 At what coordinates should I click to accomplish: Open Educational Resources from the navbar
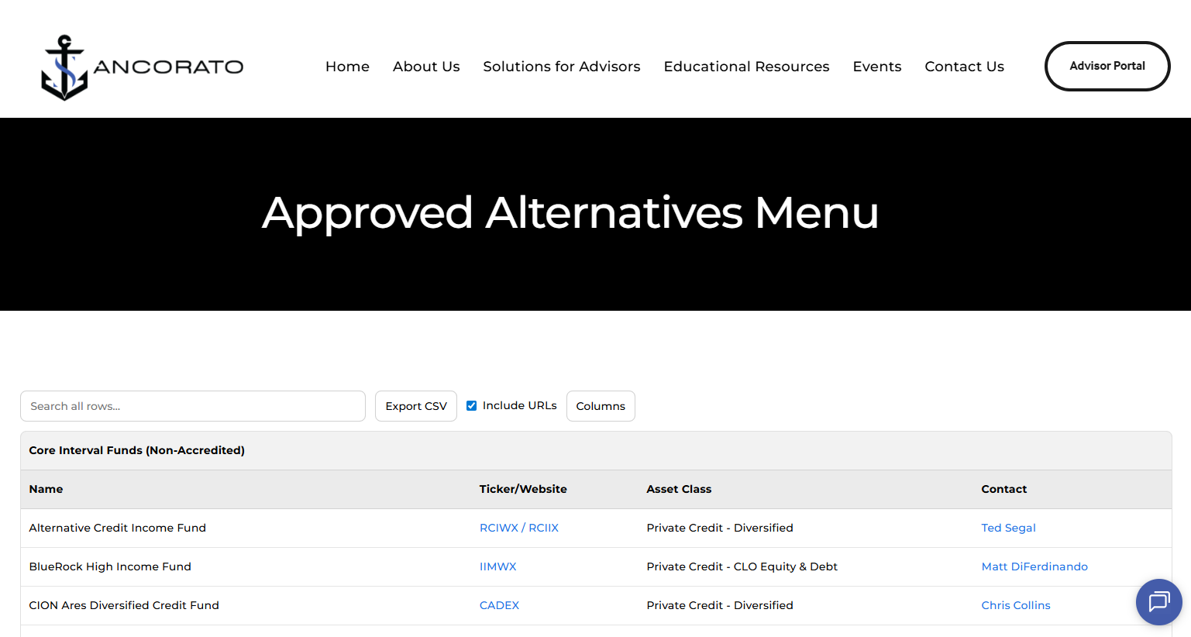click(745, 67)
